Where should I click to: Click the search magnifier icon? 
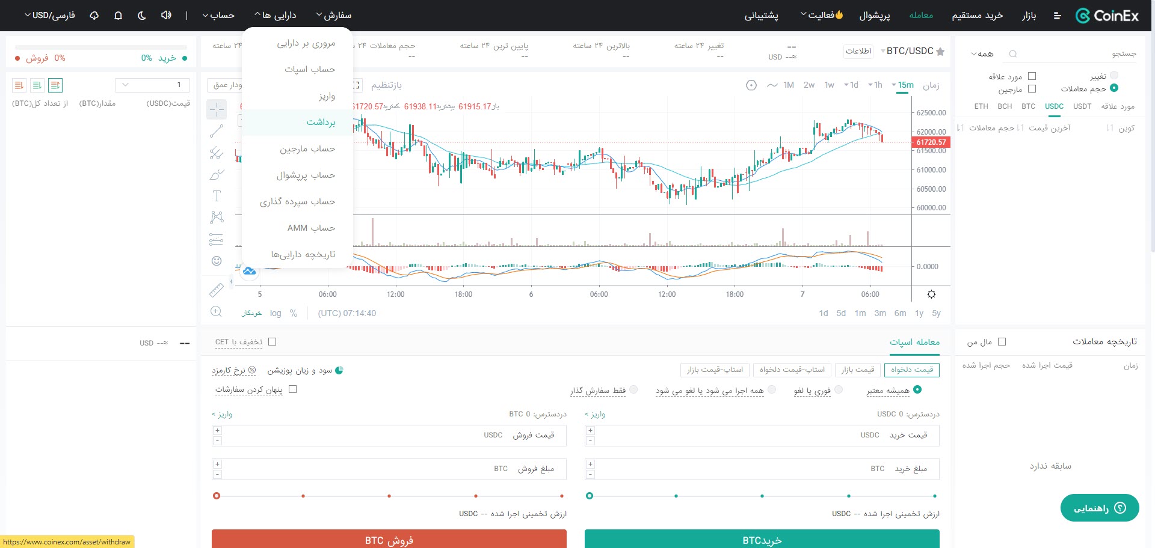click(1013, 54)
